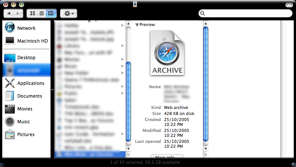Click the More info button
Image resolution: width=296 pixels, height=167 pixels.
click(167, 156)
